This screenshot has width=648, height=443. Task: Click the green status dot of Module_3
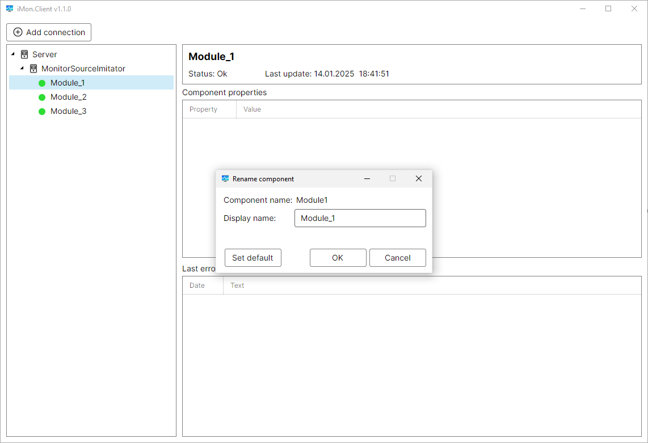42,112
